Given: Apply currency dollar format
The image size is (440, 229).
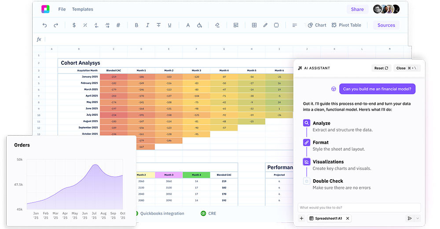Looking at the screenshot, I should [x=74, y=25].
